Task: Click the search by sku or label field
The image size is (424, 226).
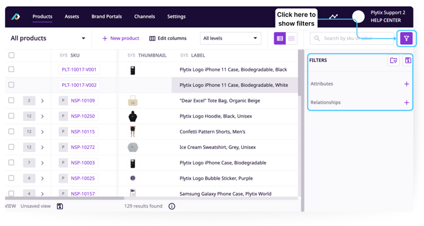Action: tap(352, 38)
